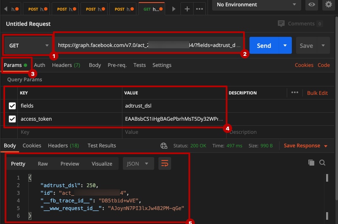Click the 497 ms time value
The width and height of the screenshot is (338, 224).
(234, 146)
